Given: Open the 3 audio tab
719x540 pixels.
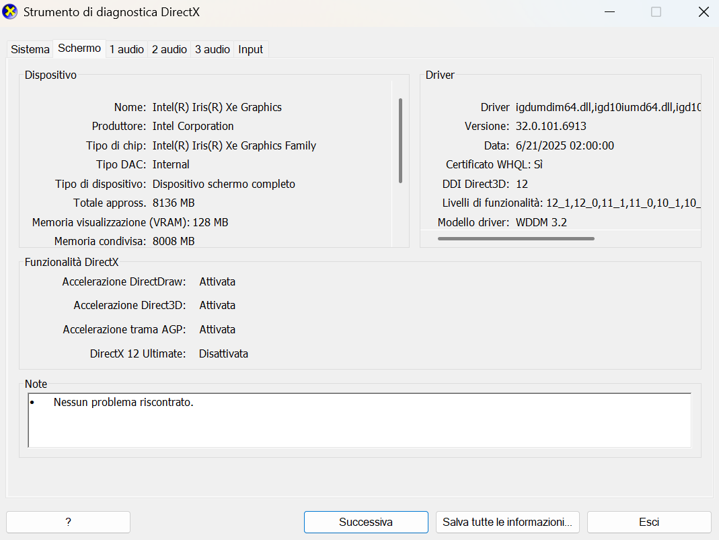Looking at the screenshot, I should tap(213, 49).
